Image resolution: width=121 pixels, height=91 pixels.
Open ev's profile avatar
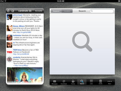tap(9, 45)
